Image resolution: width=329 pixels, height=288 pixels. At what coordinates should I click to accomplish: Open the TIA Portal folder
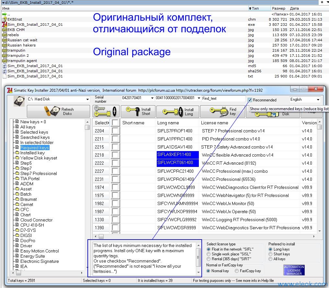coord(30,179)
